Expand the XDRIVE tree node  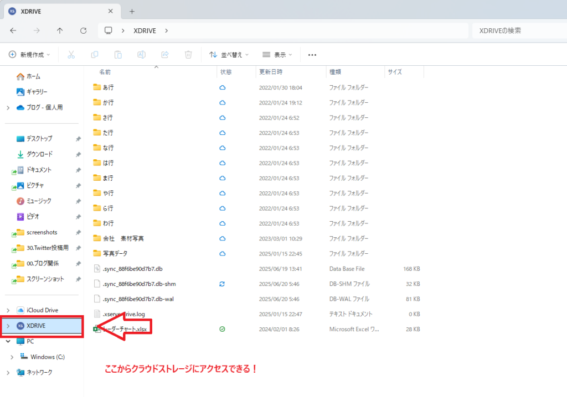[x=8, y=326]
